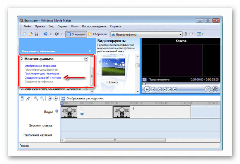Click the tasks pane vertical scrollbar
This screenshot has height=164, width=240.
tap(92, 76)
